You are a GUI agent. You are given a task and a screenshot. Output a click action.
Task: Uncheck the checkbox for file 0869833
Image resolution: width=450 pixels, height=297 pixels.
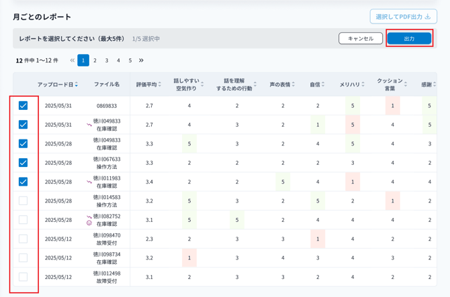[x=24, y=106]
